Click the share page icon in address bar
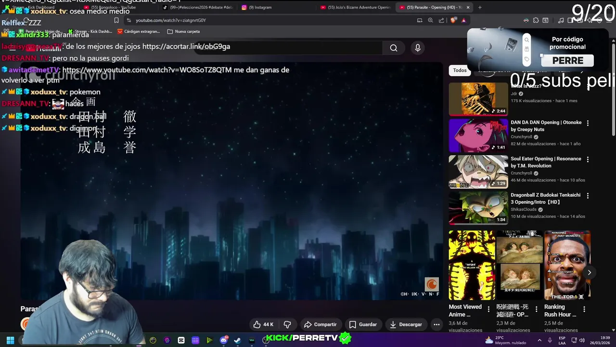This screenshot has height=347, width=616. tap(441, 20)
